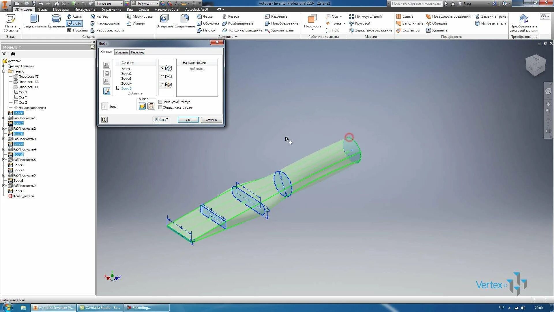Click the binoculars search icon in model browser
554x312 pixels.
click(13, 54)
